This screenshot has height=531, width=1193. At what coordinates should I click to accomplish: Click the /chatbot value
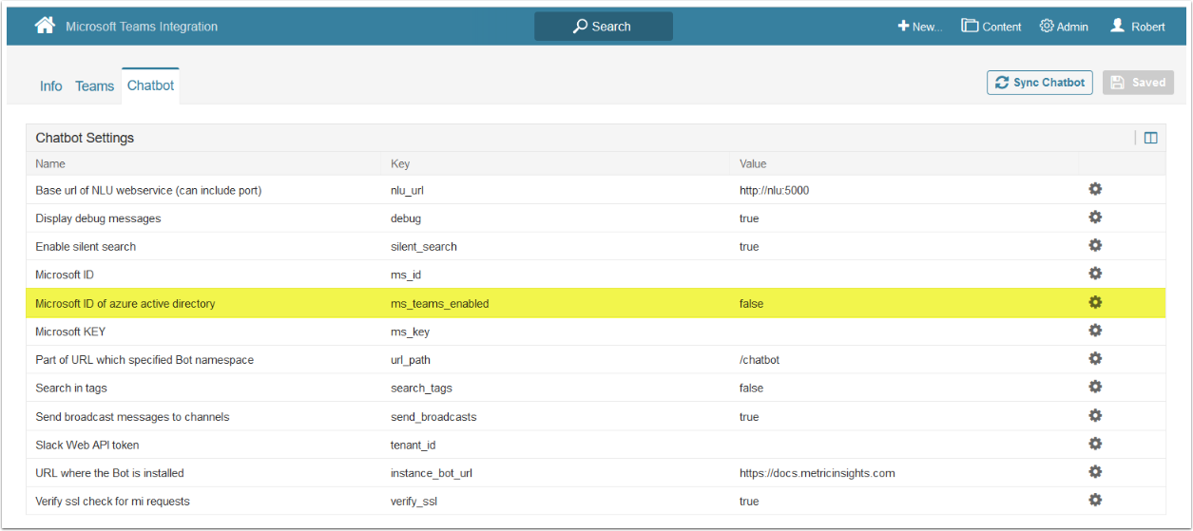click(x=760, y=360)
